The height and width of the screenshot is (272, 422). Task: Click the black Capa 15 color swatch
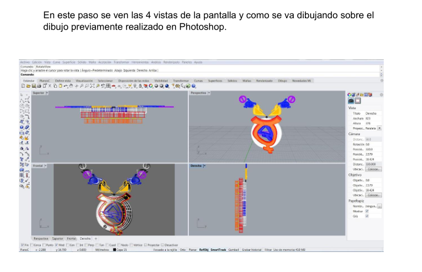tap(114, 250)
